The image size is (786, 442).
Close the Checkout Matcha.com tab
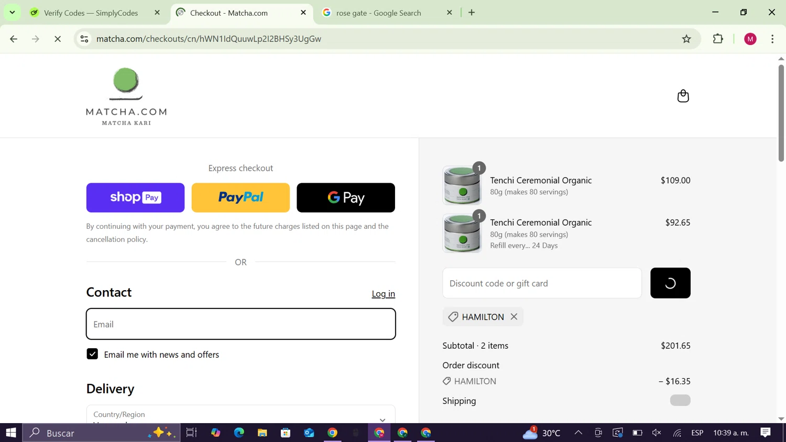click(303, 13)
